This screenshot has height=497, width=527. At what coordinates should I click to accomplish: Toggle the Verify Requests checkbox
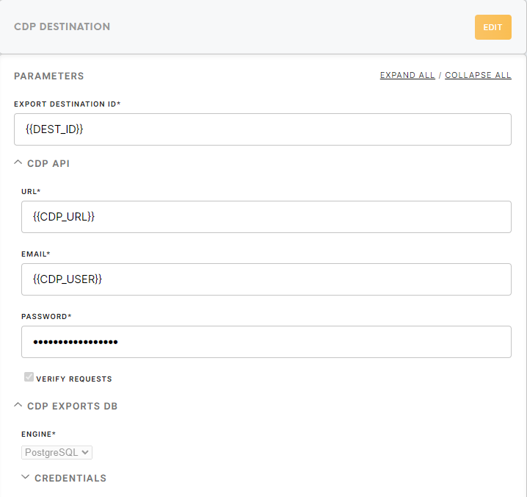29,376
